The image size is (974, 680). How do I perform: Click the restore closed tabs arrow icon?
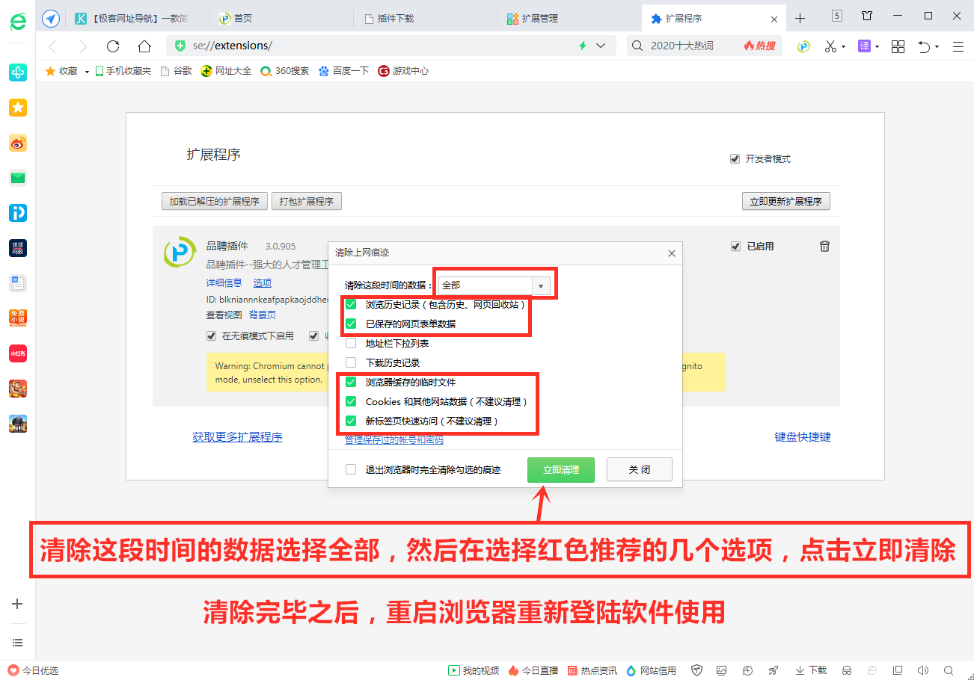(x=926, y=46)
